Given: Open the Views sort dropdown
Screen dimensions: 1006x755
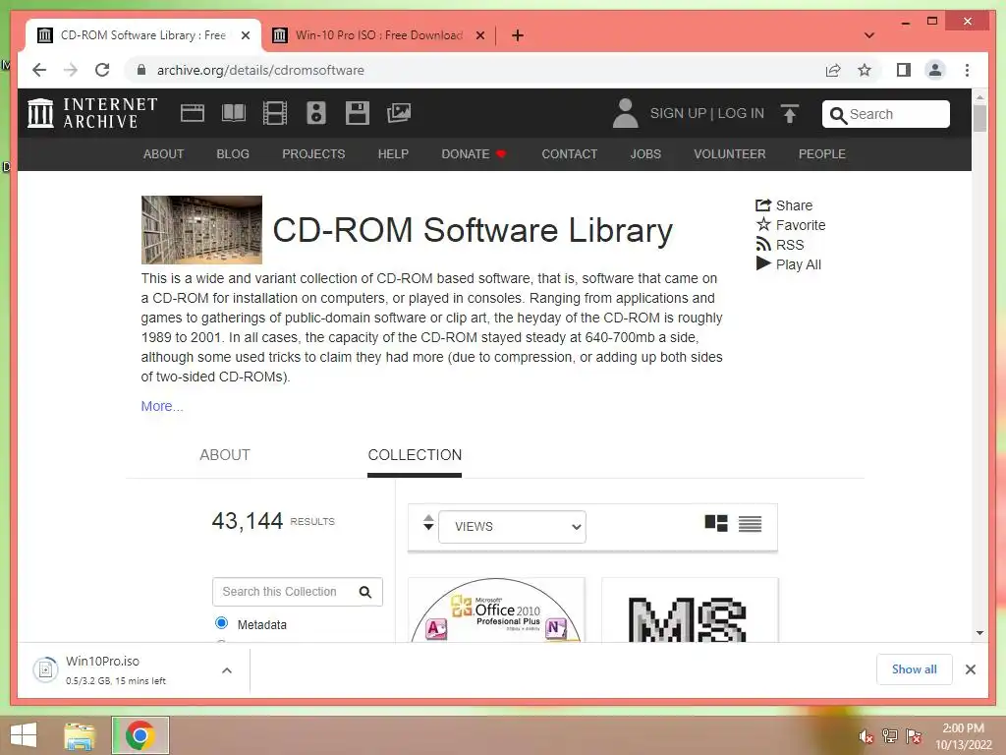Looking at the screenshot, I should pyautogui.click(x=512, y=527).
